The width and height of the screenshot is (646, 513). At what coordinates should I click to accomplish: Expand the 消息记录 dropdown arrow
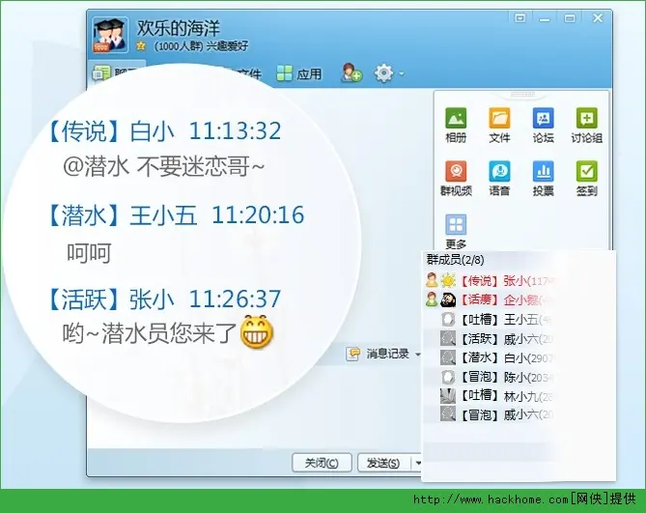[x=417, y=355]
